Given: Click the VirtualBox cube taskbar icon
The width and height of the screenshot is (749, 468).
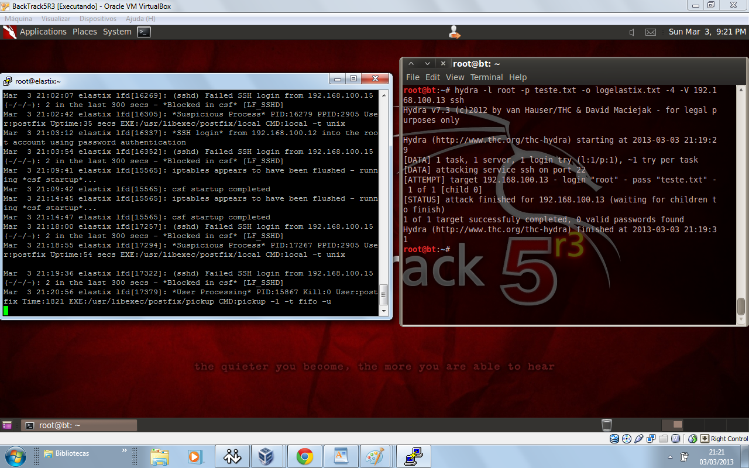Looking at the screenshot, I should (x=267, y=456).
